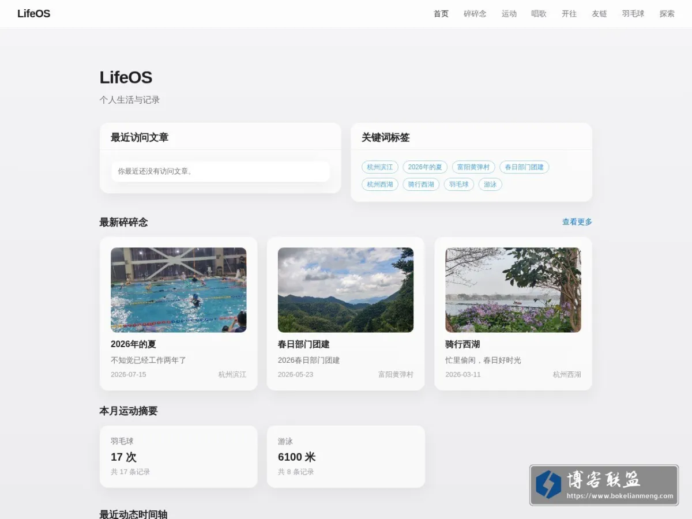Open the 骑行西湖 post title

462,344
